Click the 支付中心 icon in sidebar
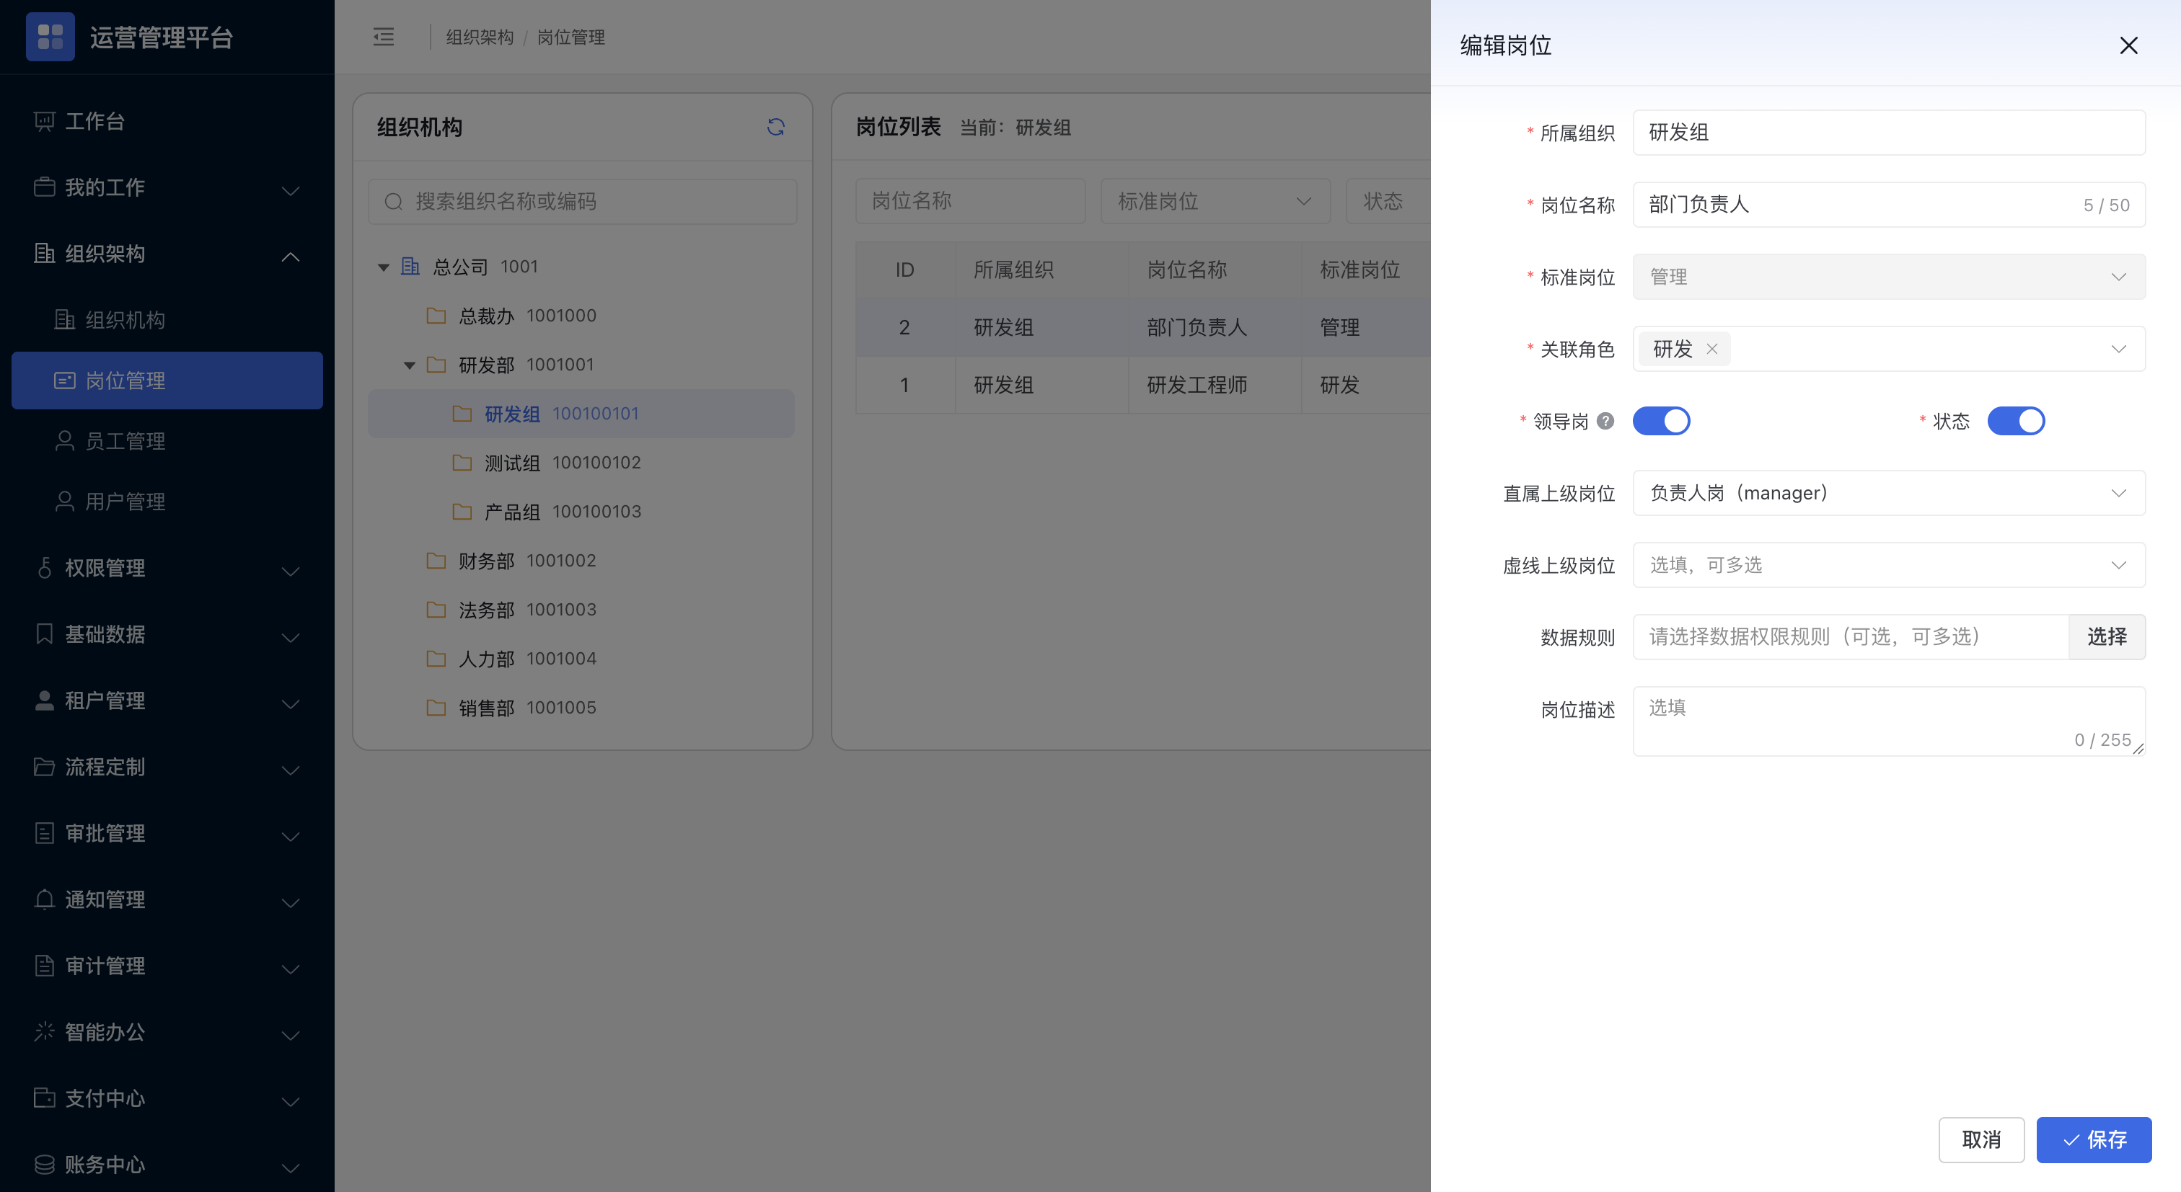 pyautogui.click(x=44, y=1098)
